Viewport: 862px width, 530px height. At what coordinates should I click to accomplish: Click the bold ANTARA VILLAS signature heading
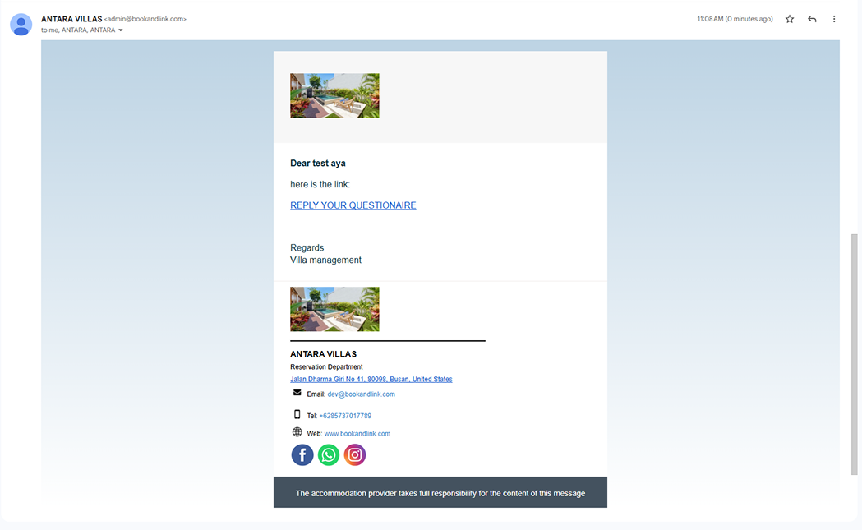point(323,354)
